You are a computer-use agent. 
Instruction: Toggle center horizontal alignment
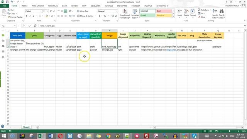62,16
